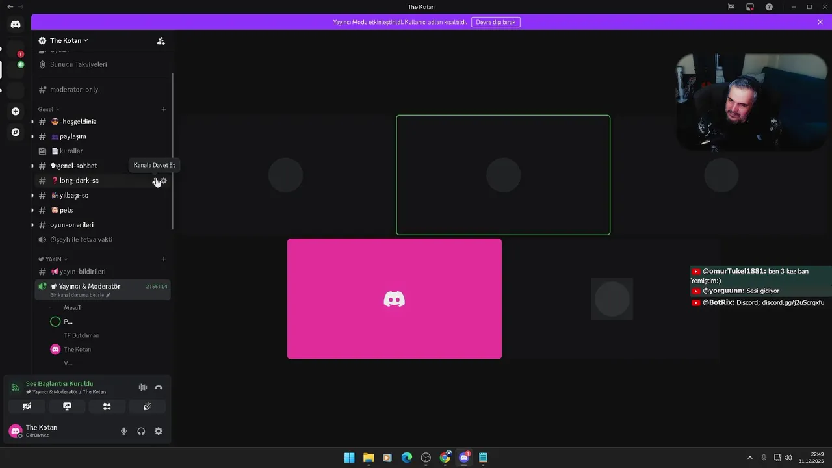Screen dimensions: 832x468
Task: Open File Explorer from the taskbar
Action: tap(369, 458)
